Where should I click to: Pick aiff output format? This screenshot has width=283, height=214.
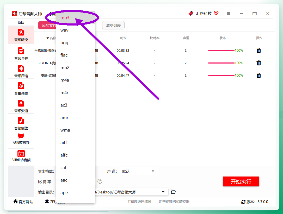(76, 143)
